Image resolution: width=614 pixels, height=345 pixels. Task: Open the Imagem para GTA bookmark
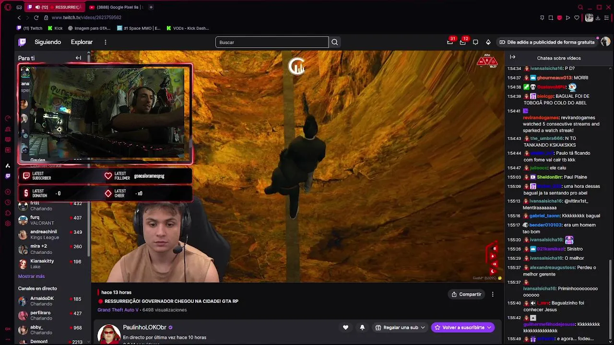tap(89, 28)
